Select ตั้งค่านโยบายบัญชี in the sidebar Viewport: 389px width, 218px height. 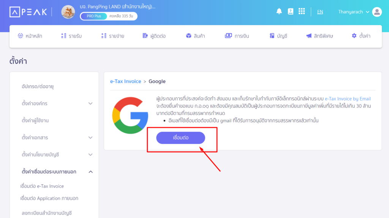(40, 155)
